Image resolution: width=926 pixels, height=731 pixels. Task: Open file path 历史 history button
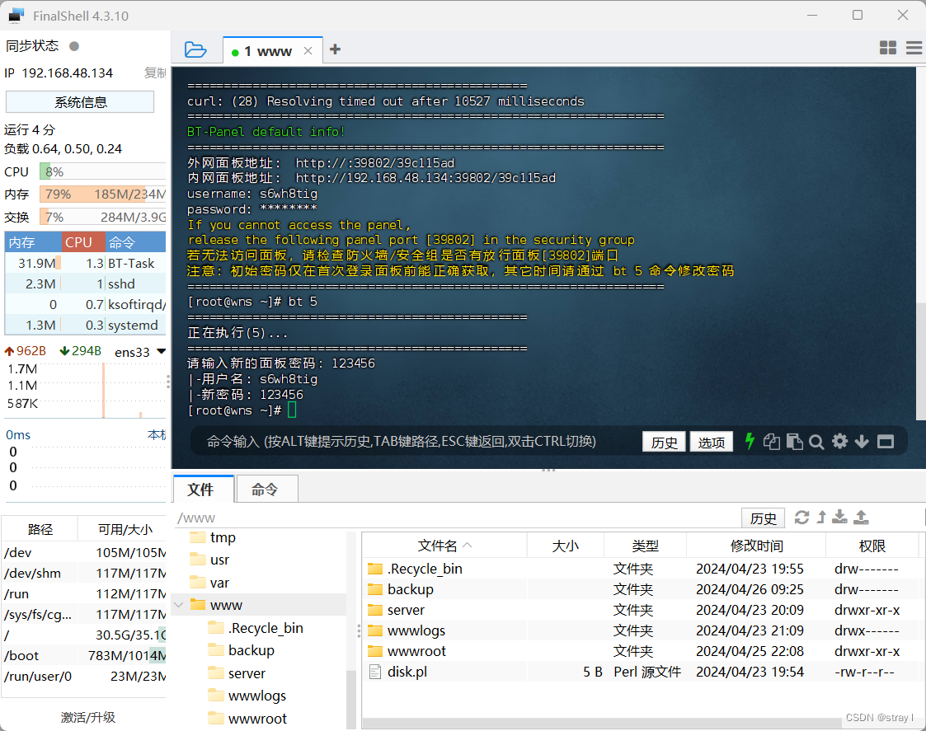tap(763, 518)
